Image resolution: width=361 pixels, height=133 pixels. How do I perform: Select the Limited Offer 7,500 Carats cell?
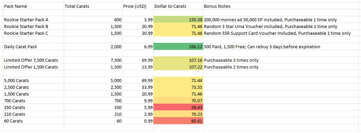[x=34, y=60]
